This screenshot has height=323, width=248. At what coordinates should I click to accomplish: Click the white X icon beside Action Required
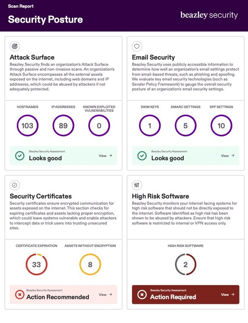[142, 295]
